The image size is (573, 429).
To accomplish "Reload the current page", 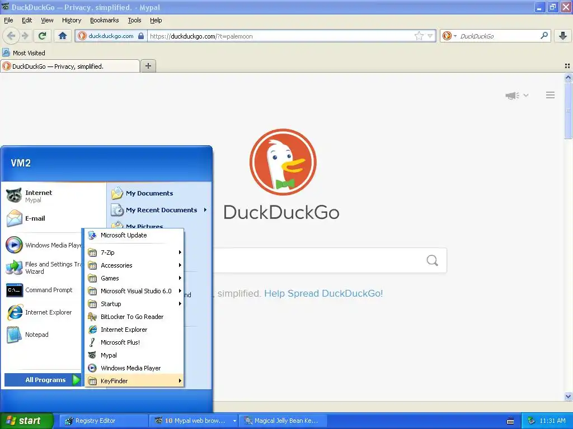I will pos(42,36).
